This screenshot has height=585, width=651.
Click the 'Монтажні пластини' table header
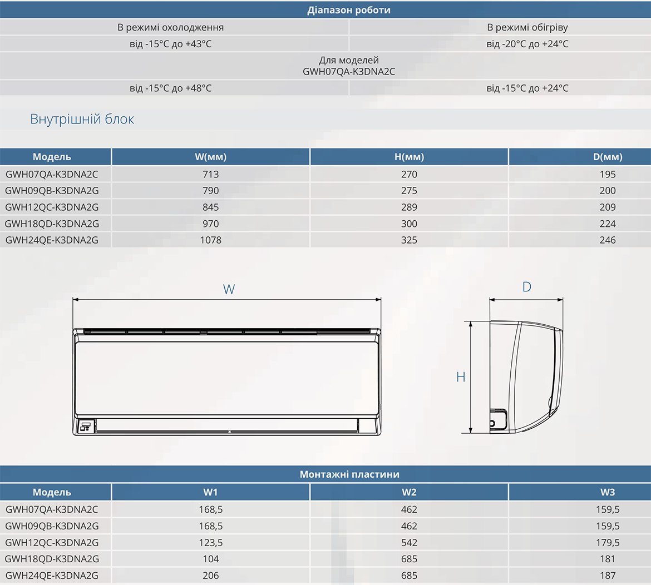point(349,474)
